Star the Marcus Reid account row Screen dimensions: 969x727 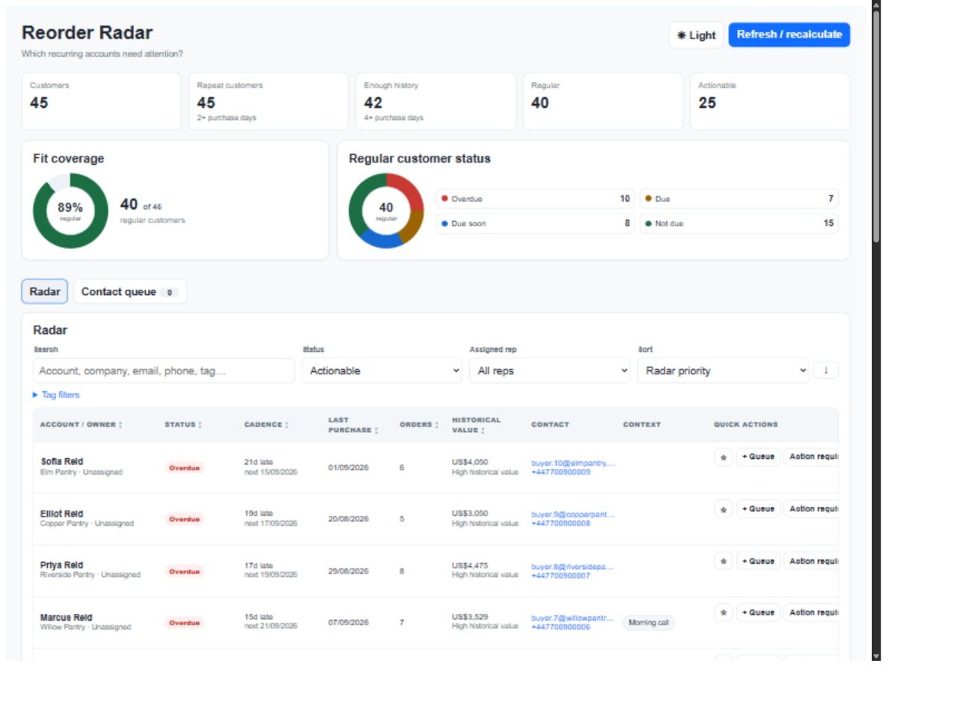(723, 612)
